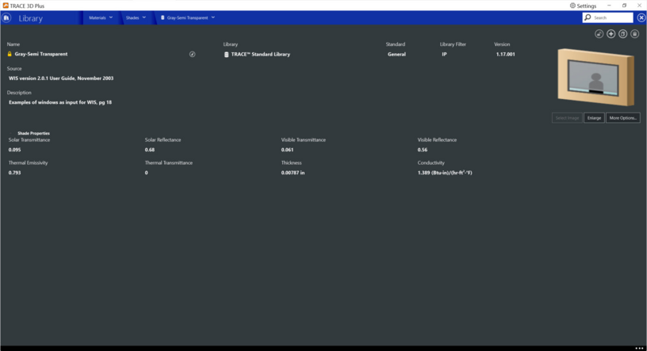Open the ellipsis menu at bottom right
Screen dimensions: 647x351
click(x=639, y=348)
